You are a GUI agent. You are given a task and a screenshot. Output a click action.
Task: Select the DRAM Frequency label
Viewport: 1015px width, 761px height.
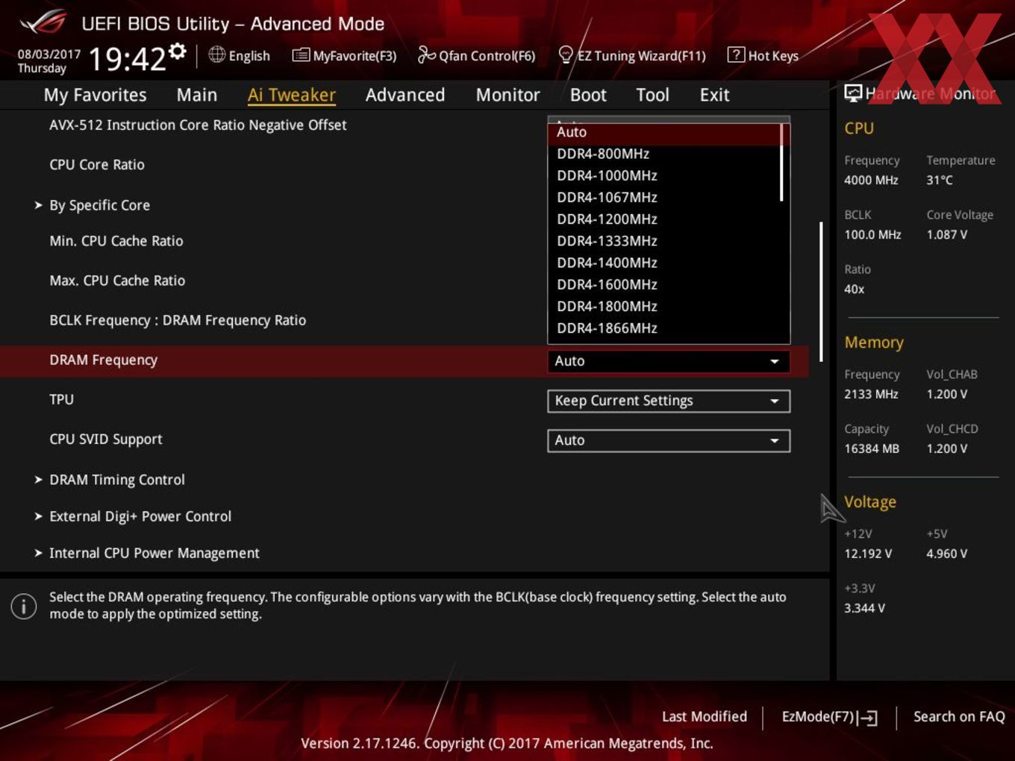coord(103,360)
